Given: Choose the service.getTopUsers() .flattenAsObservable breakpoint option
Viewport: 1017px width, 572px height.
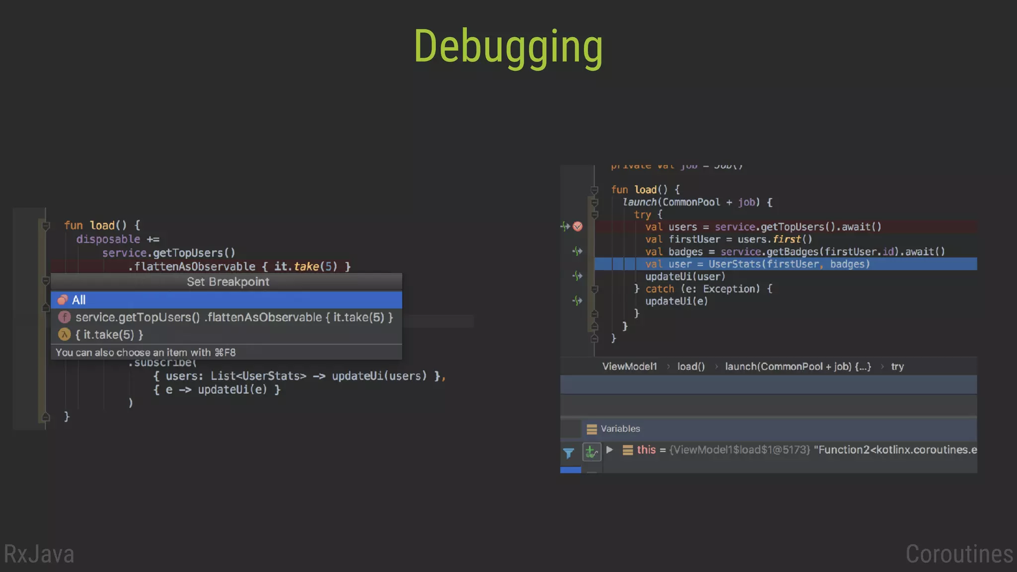Looking at the screenshot, I should tap(226, 317).
